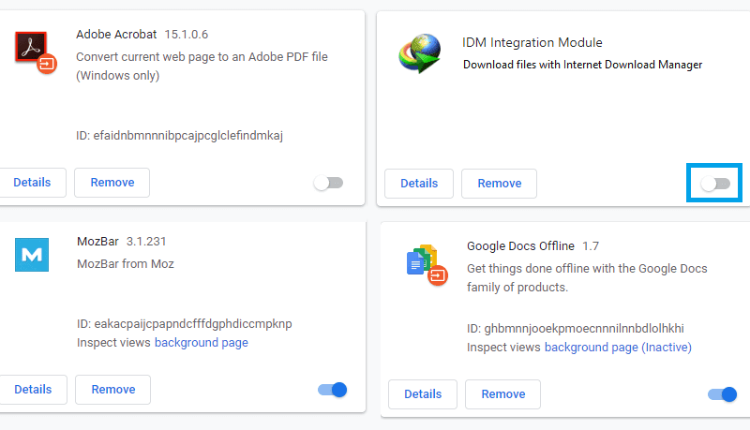Enable the IDM Integration Module toggle
750x430 pixels.
[x=715, y=184]
